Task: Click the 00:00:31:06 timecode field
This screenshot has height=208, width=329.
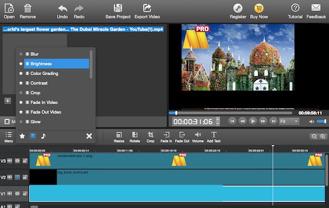Action: coord(193,122)
